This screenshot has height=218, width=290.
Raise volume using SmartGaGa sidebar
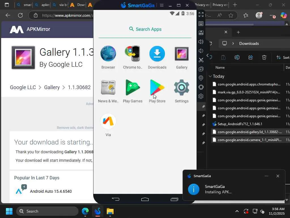click(x=201, y=42)
